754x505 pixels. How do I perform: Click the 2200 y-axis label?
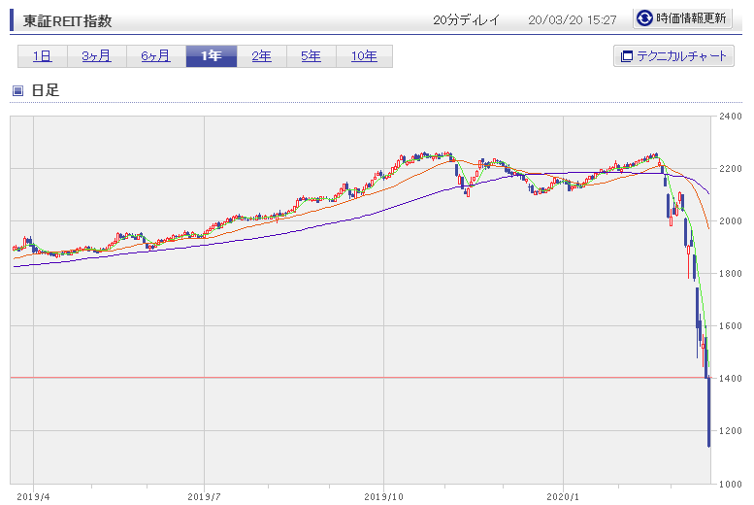(x=731, y=168)
